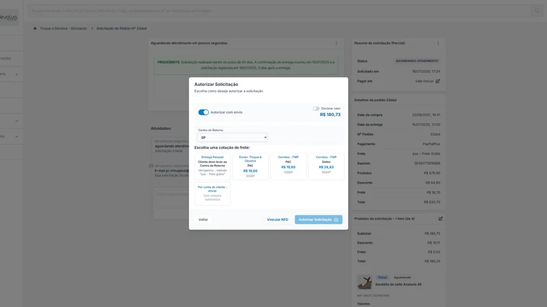This screenshot has height=307, width=547.
Task: Open the Centro de Retorno dropdown
Action: (232, 138)
